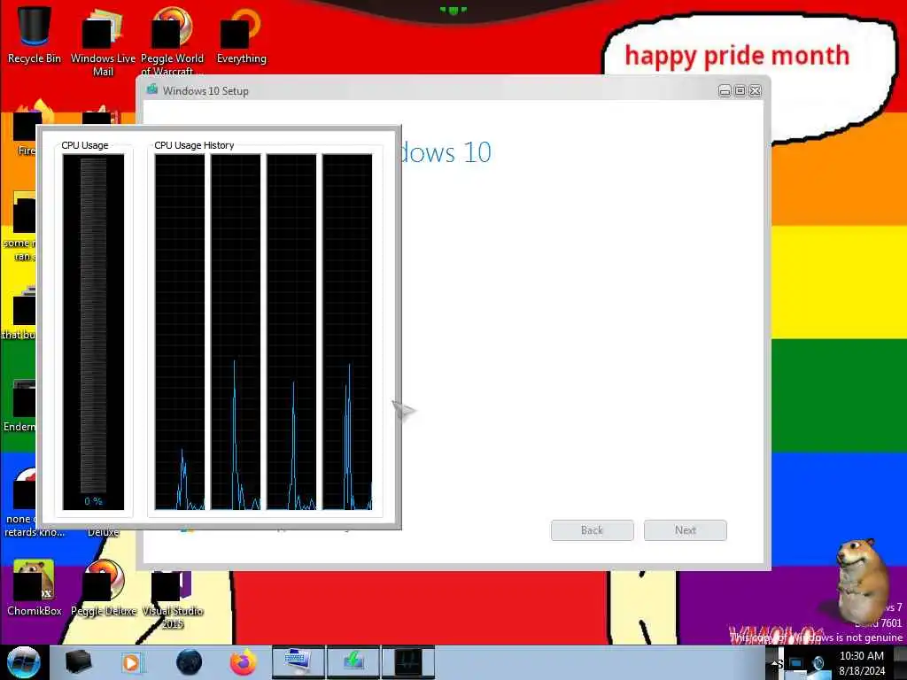907x680 pixels.
Task: Click the "dows 10" heading in setup
Action: [x=446, y=152]
